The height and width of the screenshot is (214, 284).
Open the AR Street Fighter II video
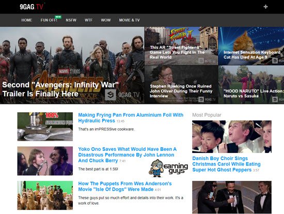[x=181, y=46]
